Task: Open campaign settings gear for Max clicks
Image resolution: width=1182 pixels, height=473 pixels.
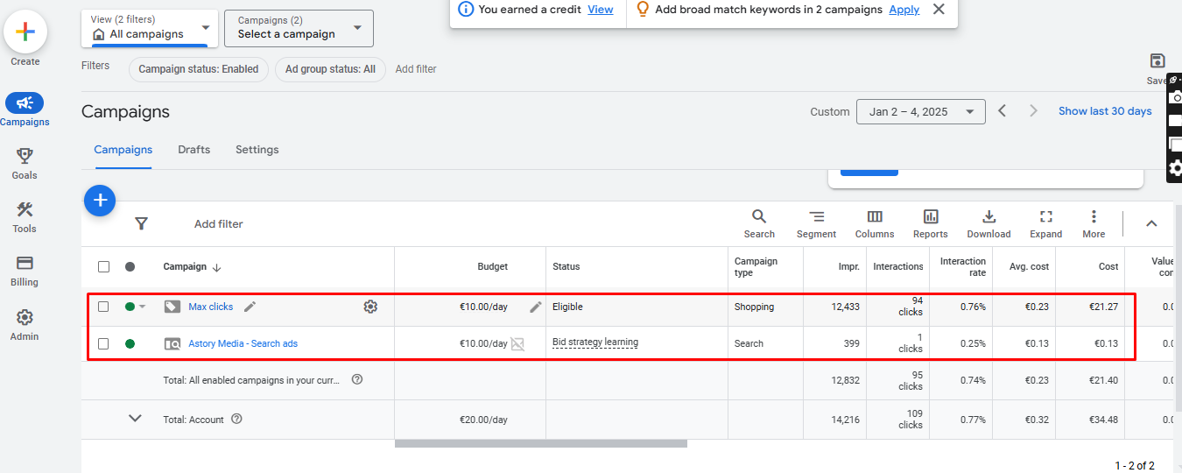Action: 370,307
